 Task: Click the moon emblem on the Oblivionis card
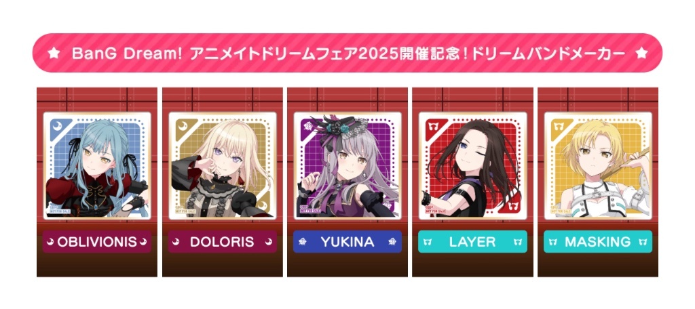tap(56, 125)
